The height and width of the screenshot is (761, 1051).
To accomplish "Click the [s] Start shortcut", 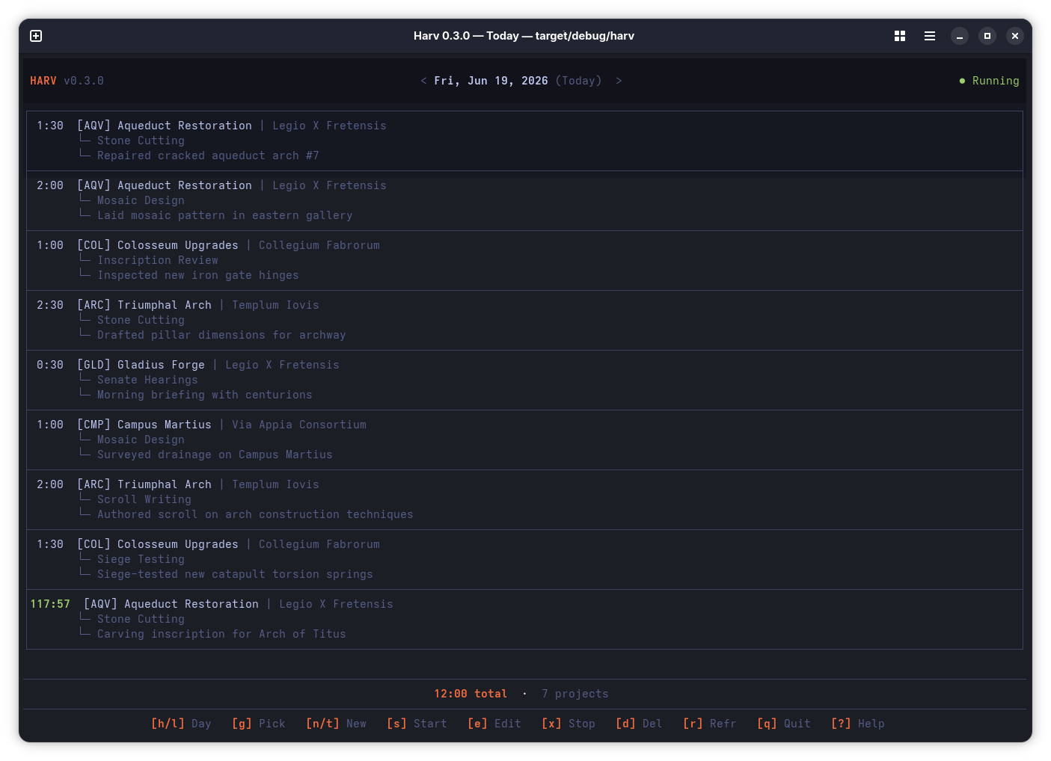I will [417, 724].
